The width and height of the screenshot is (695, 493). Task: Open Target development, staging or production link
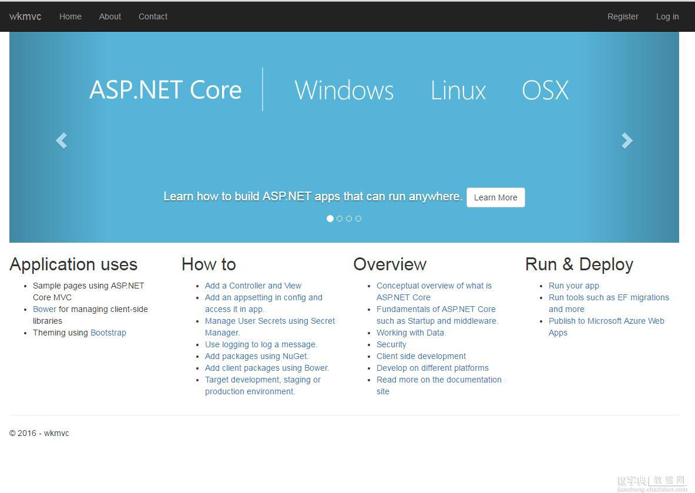(263, 385)
